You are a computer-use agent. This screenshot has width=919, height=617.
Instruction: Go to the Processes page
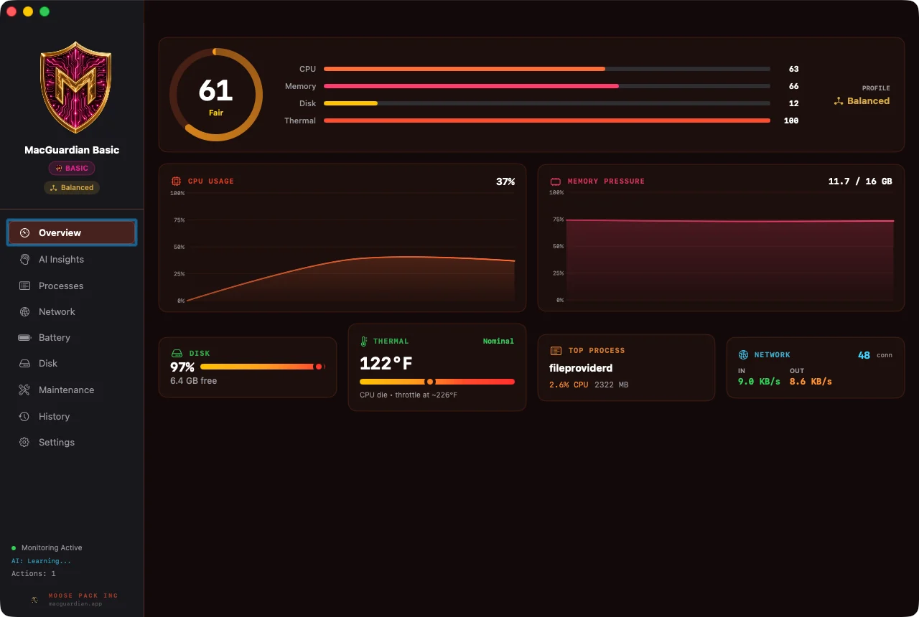coord(72,286)
